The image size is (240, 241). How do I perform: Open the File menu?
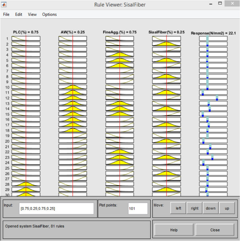(6, 14)
